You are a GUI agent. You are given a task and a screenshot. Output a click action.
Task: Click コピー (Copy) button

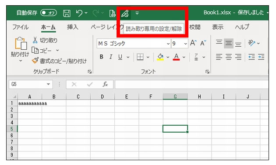coord(42,51)
